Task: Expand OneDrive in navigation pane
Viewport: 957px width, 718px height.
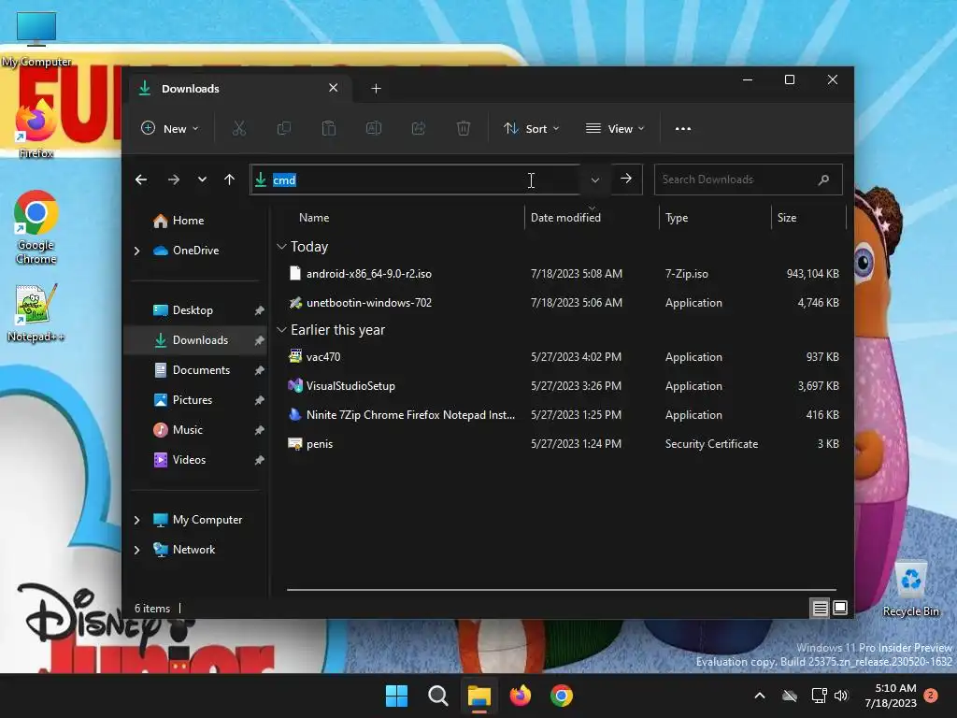Action: click(136, 251)
